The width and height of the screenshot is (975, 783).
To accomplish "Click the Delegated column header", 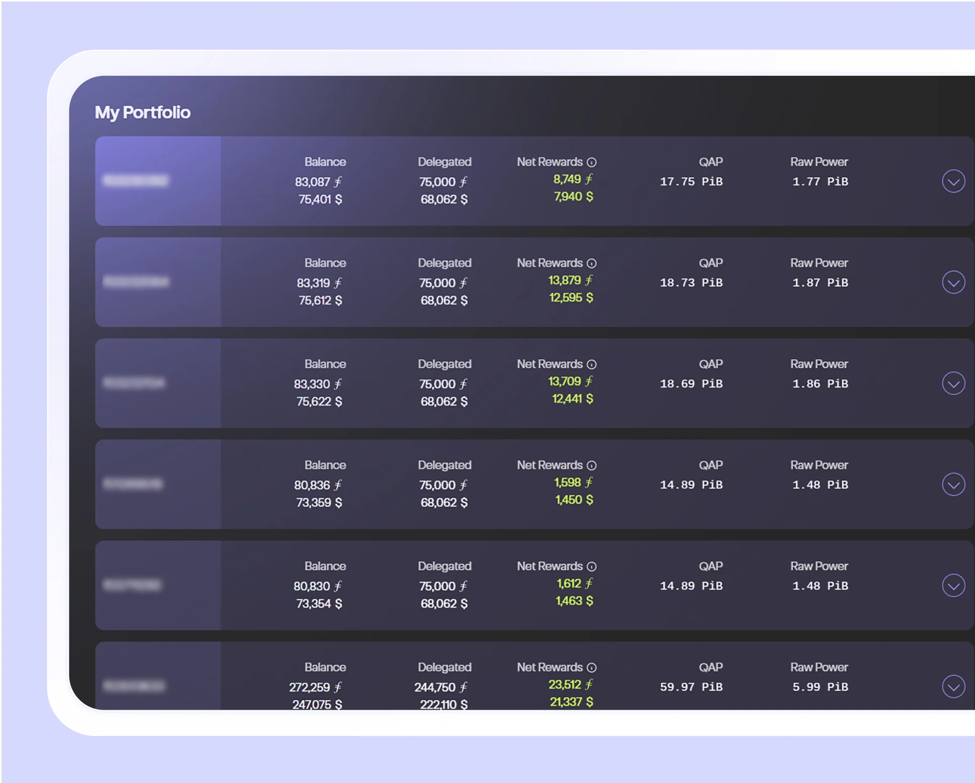I will click(x=445, y=162).
